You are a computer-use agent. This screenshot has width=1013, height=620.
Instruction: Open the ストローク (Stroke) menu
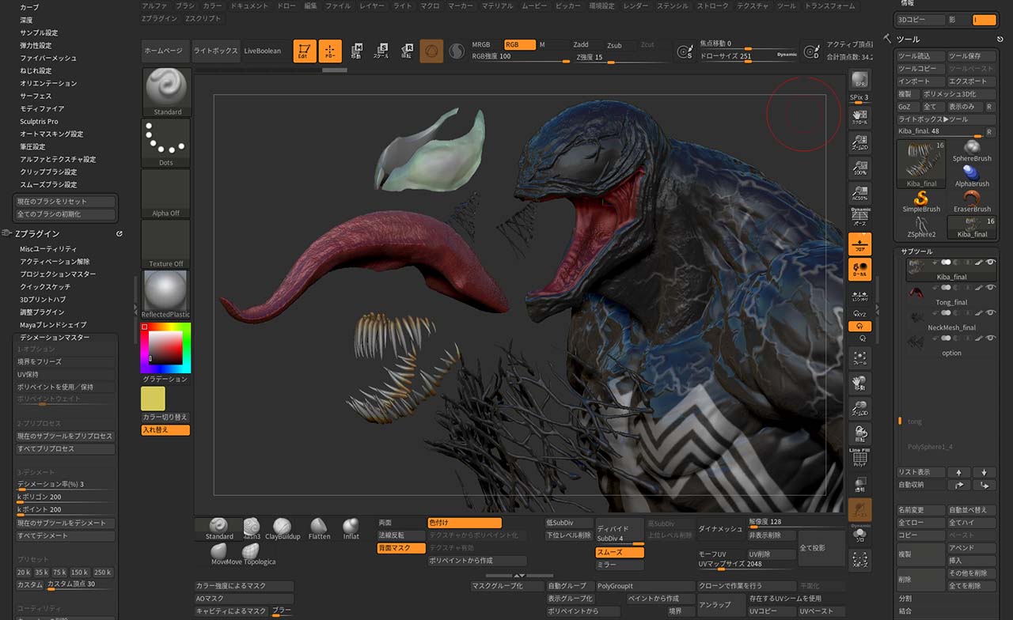click(714, 6)
